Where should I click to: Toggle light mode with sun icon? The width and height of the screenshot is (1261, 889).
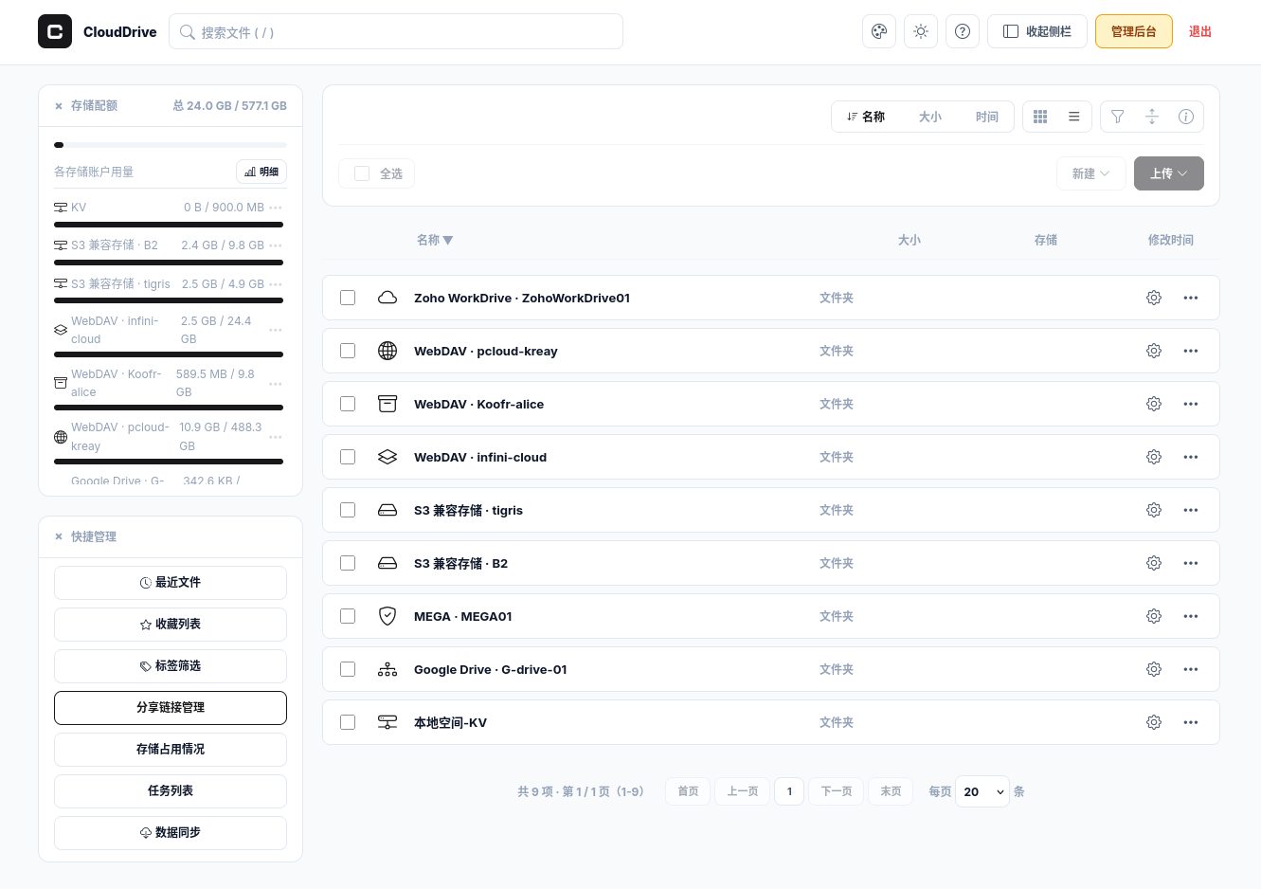pos(921,31)
